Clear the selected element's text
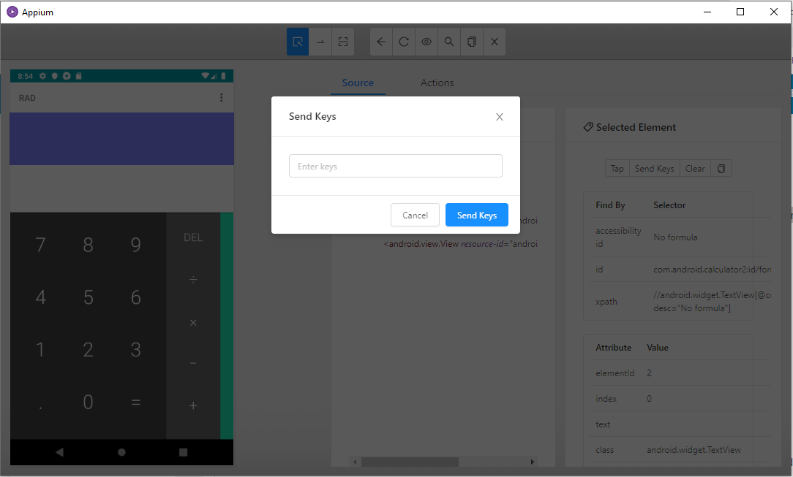This screenshot has width=793, height=477. click(x=695, y=169)
